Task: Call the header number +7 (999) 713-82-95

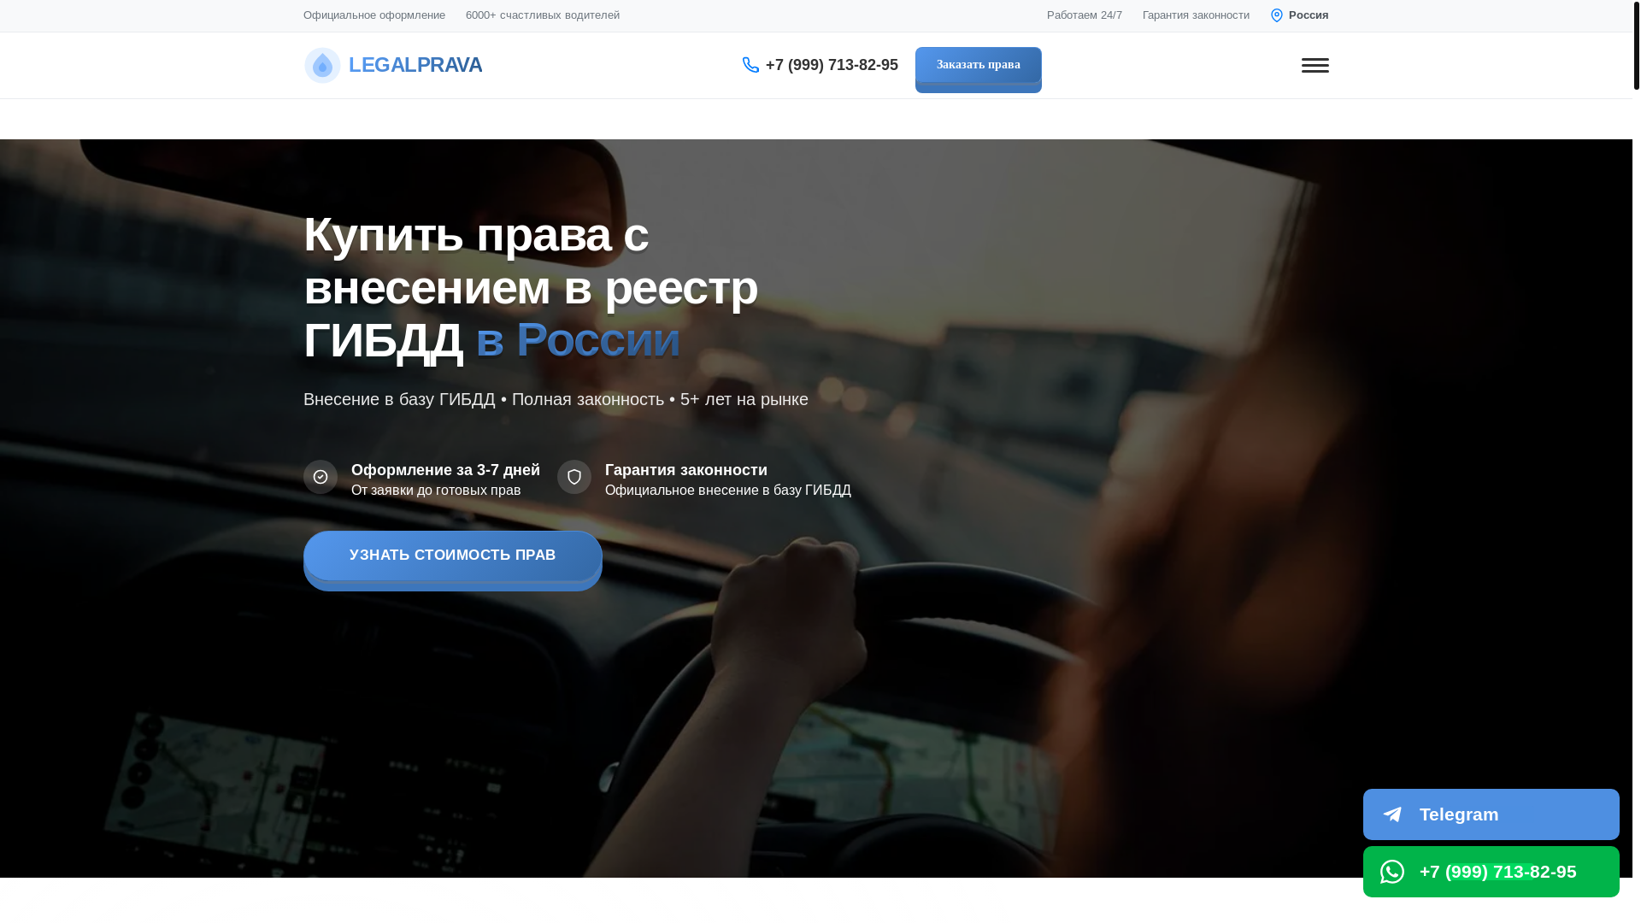Action: [x=832, y=65]
